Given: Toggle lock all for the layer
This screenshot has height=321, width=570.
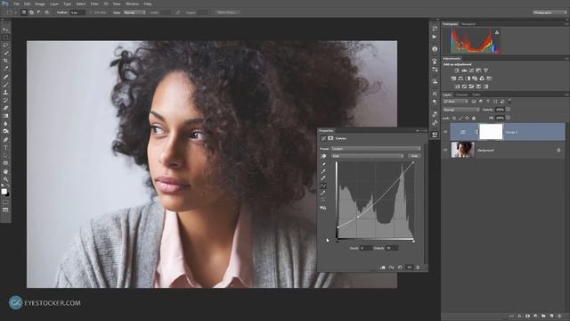Looking at the screenshot, I should 474,119.
